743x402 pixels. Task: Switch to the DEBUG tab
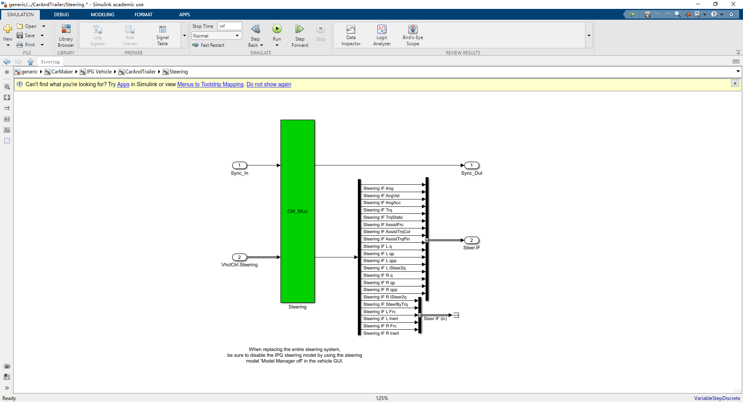(62, 15)
